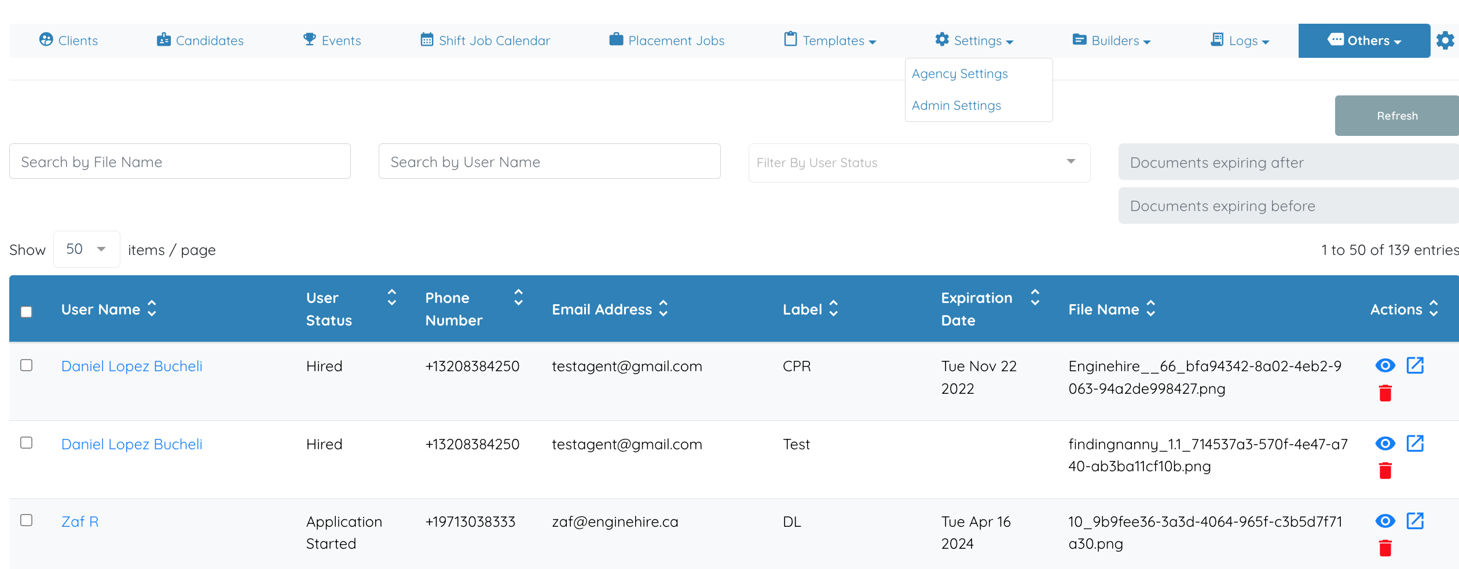Open Filter By User Status dropdown
This screenshot has height=569, width=1459.
[x=919, y=162]
